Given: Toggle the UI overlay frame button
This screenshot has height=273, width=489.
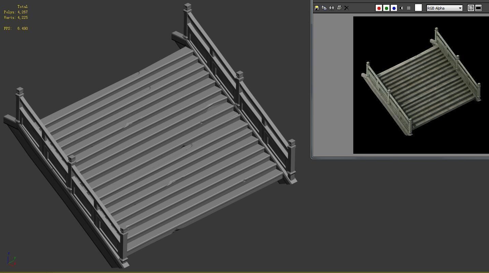Looking at the screenshot, I should (471, 8).
